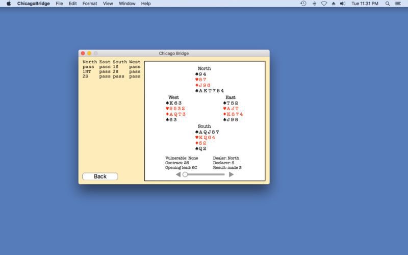Open the Apple menu
Image resolution: width=408 pixels, height=255 pixels.
tap(9, 4)
